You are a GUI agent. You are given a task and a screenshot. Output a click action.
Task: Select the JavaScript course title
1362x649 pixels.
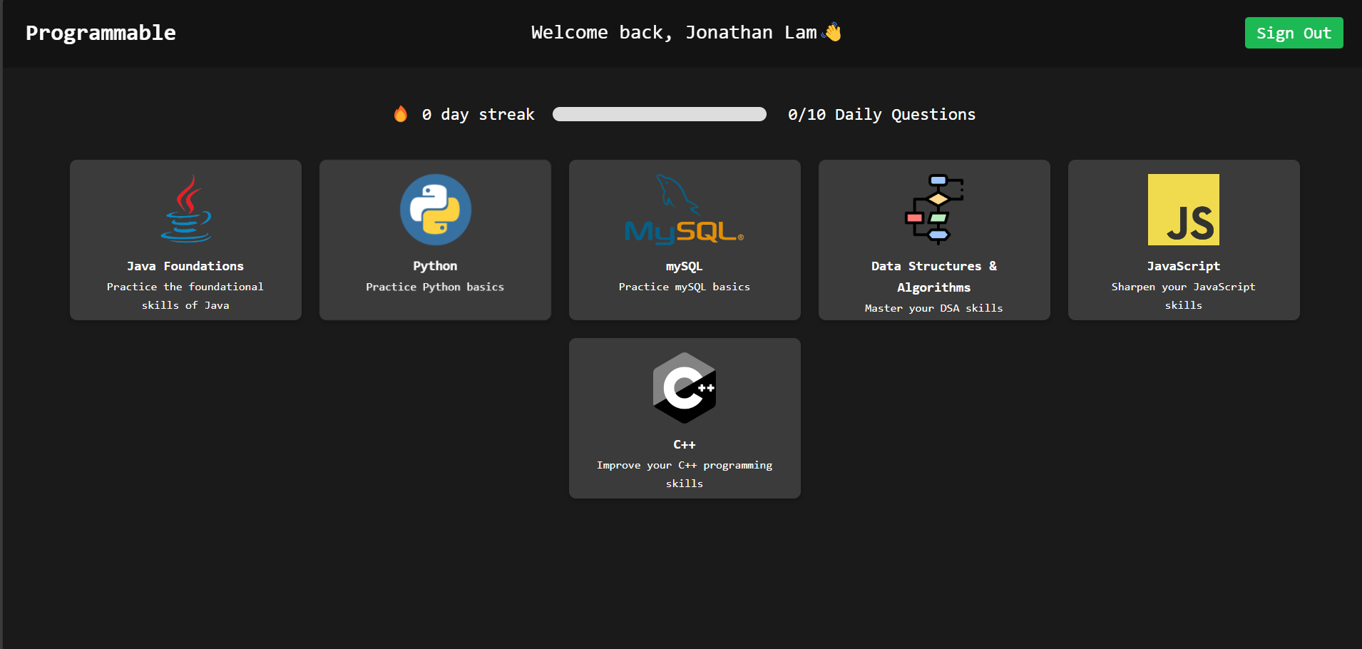click(1184, 266)
